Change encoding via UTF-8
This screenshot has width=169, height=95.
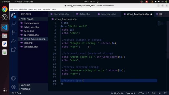(141, 93)
